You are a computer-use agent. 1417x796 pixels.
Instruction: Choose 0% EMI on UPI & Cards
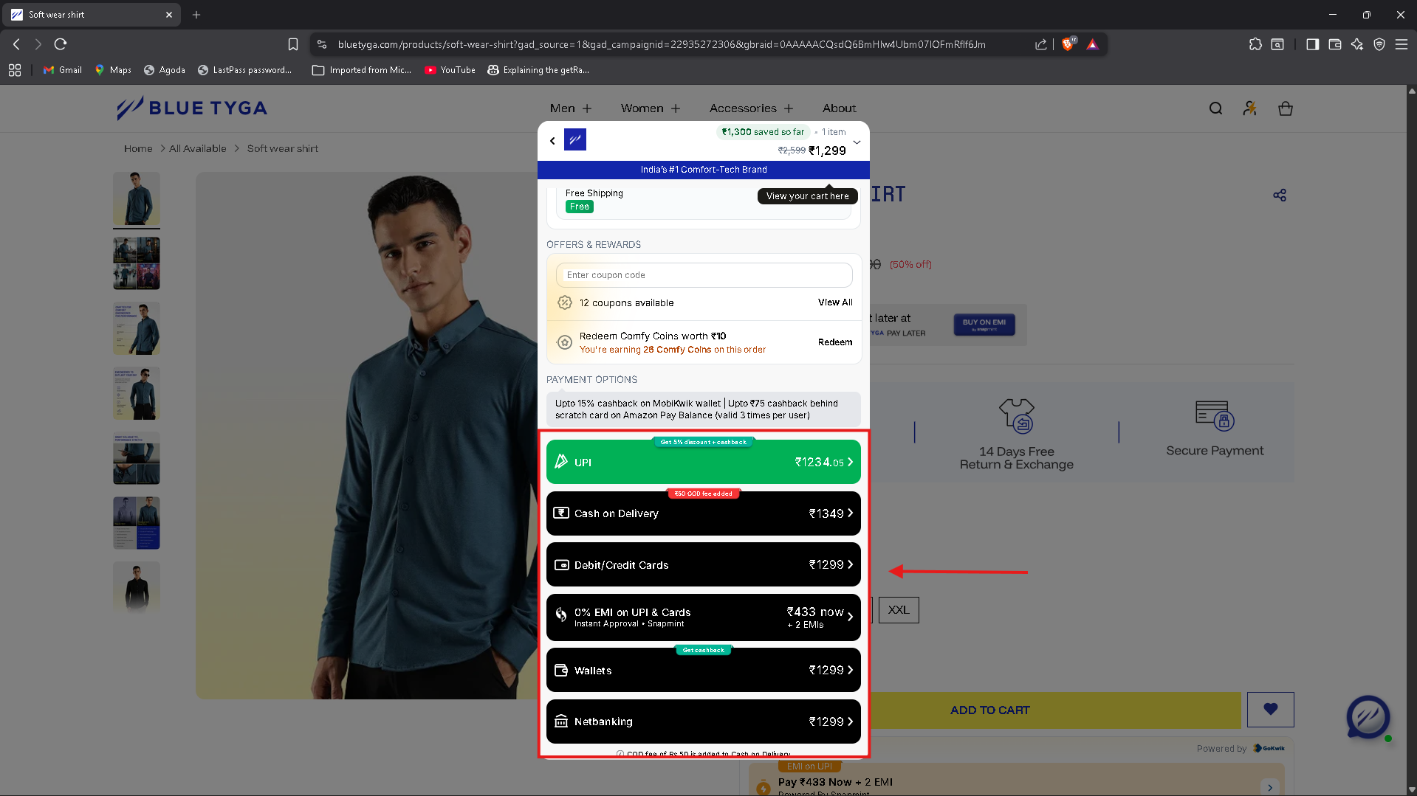704,617
